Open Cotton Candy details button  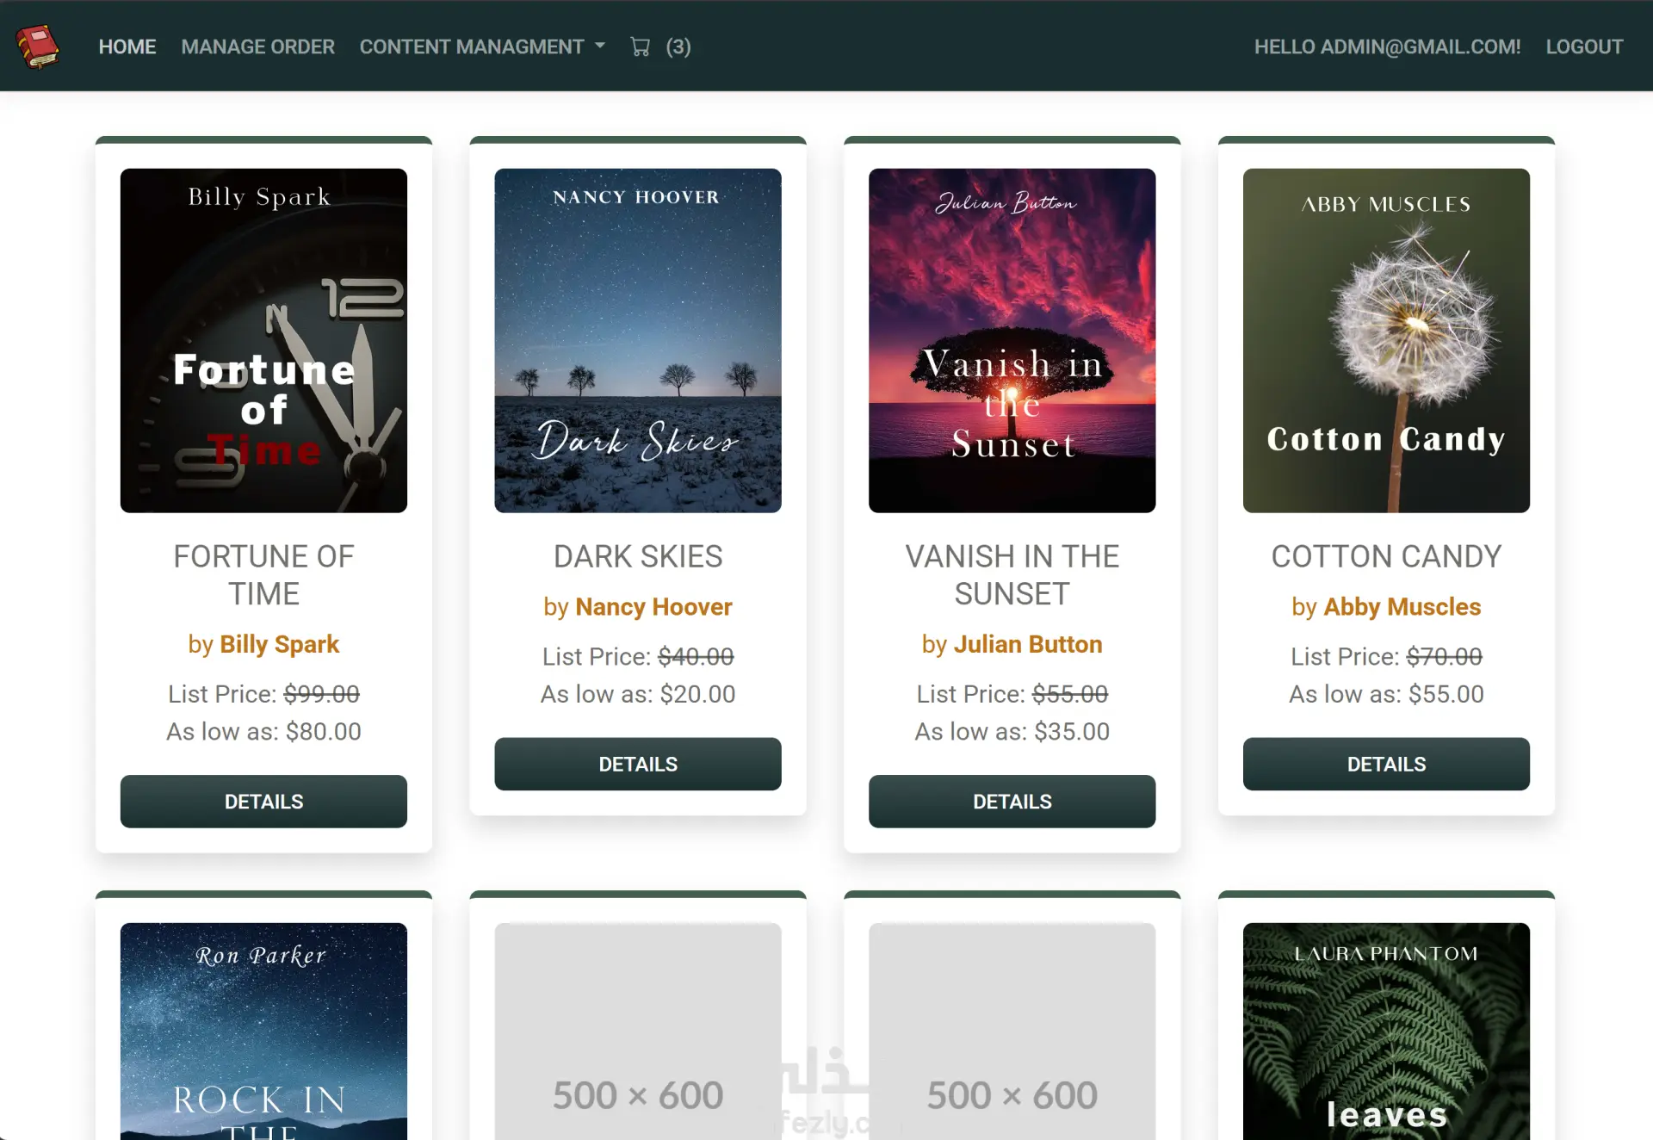coord(1386,764)
